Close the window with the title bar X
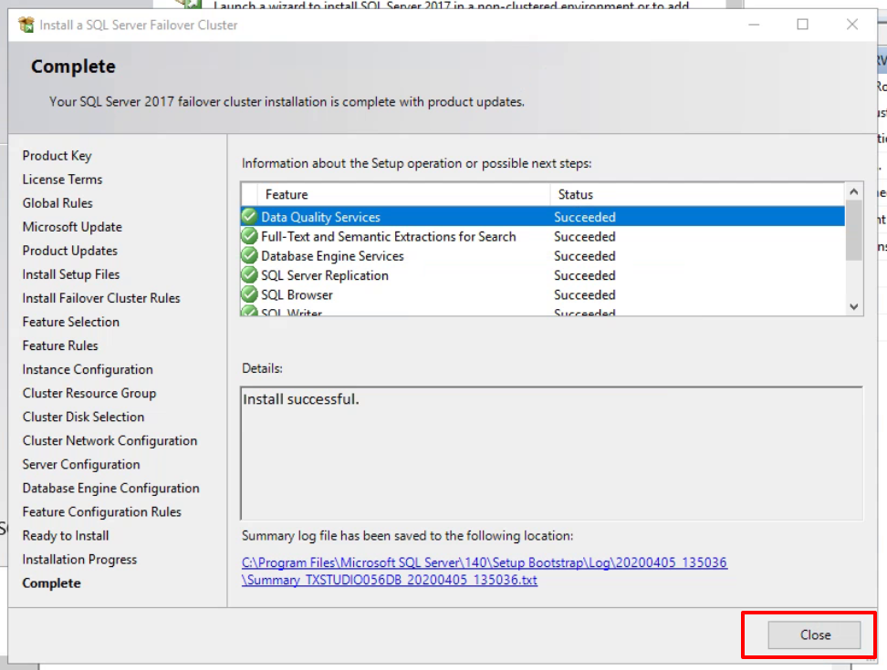The height and width of the screenshot is (670, 887). [852, 25]
